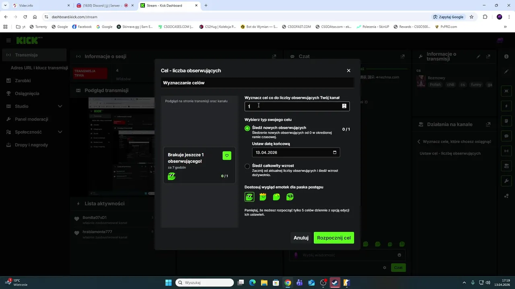Open the Chrome extensions menu
The image size is (515, 289).
coord(485,17)
